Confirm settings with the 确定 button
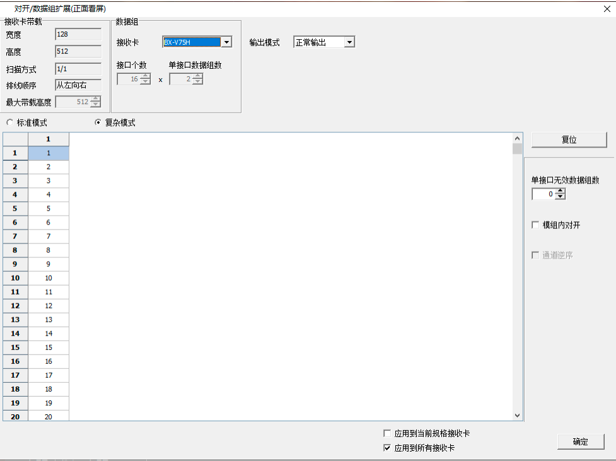Viewport: 616px width, 461px height. click(580, 441)
